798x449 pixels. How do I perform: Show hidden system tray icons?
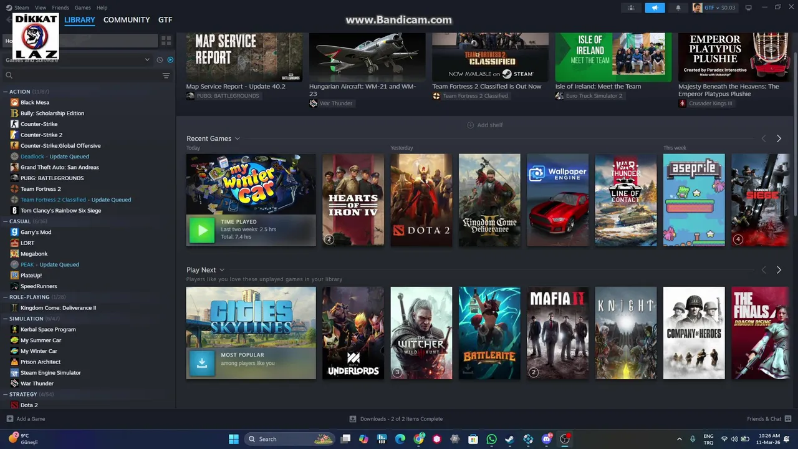pos(680,439)
